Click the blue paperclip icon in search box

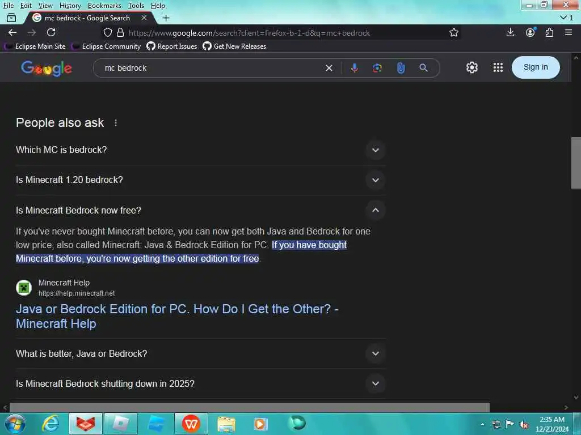coord(401,68)
